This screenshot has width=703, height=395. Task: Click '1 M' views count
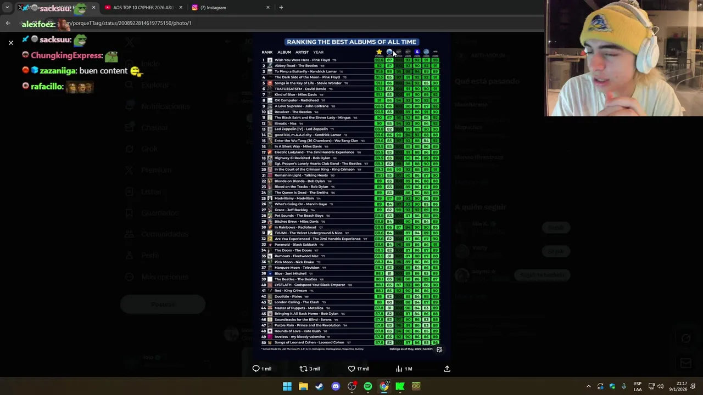(x=408, y=369)
